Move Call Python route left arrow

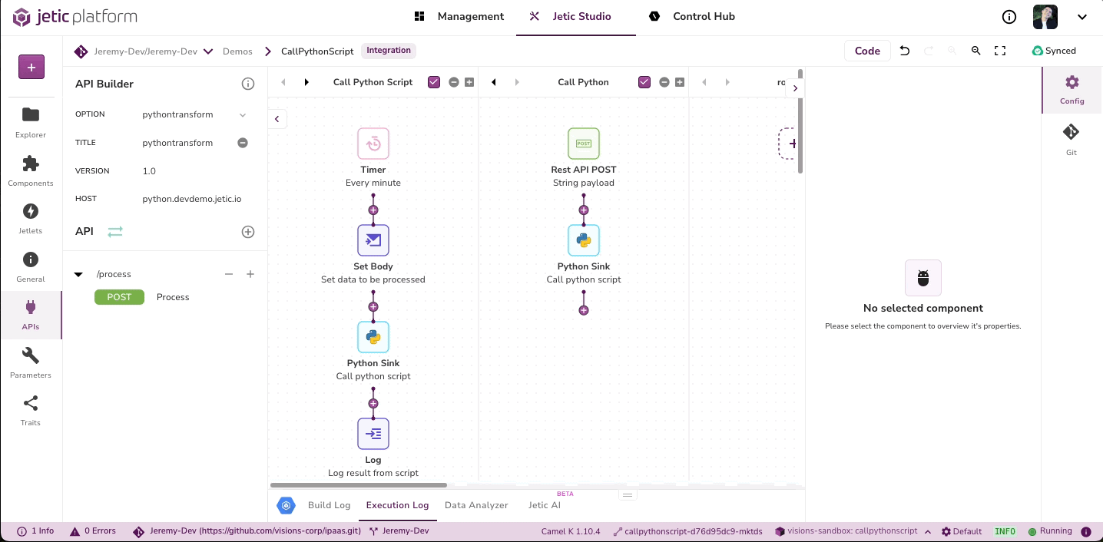click(x=494, y=82)
